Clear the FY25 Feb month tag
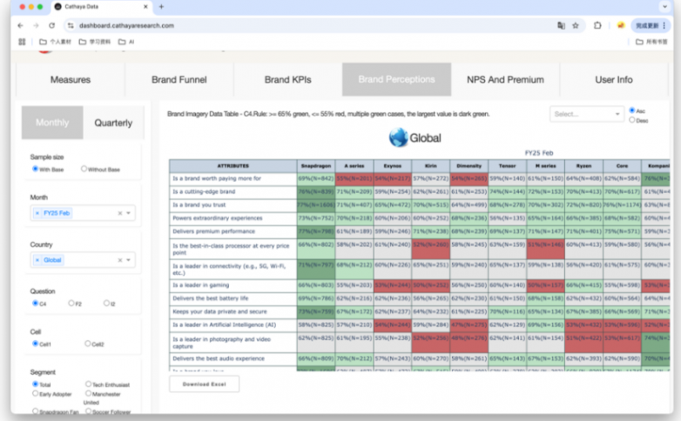Viewport: 681px width, 421px height. pos(37,213)
